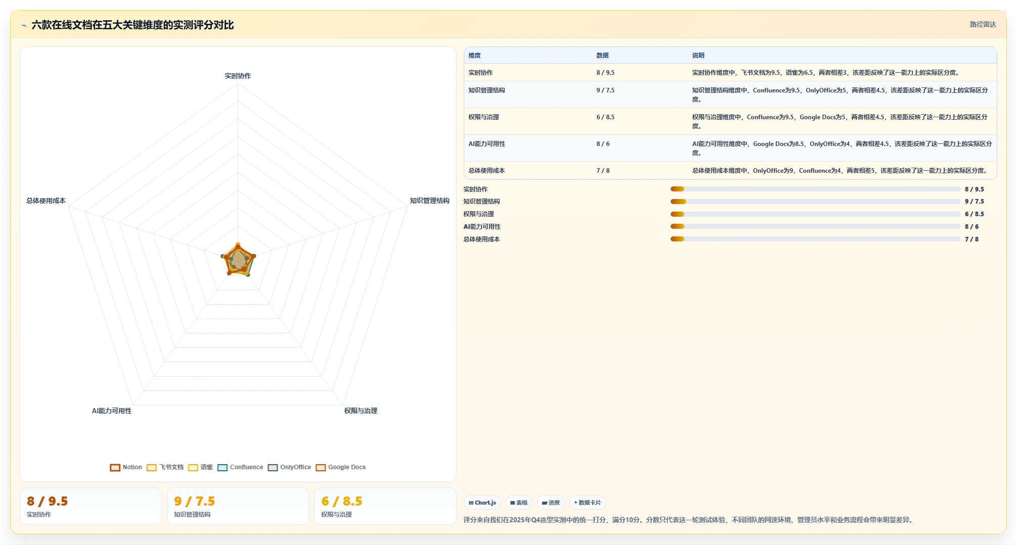Toggle the Notion legend swatch
Screen dimensions: 1017x545
pos(115,468)
